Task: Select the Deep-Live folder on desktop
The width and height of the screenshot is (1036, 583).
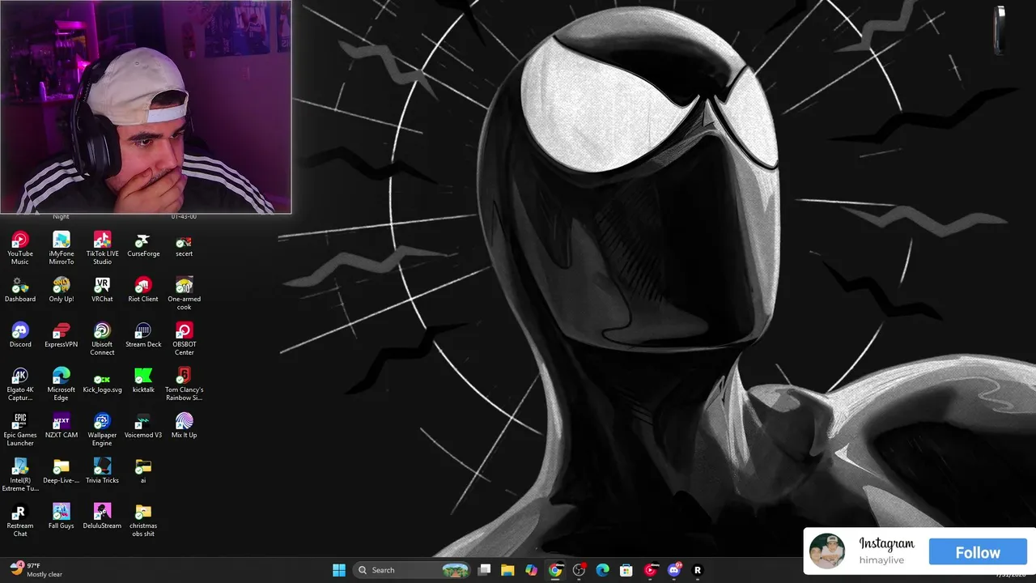Action: 62,471
